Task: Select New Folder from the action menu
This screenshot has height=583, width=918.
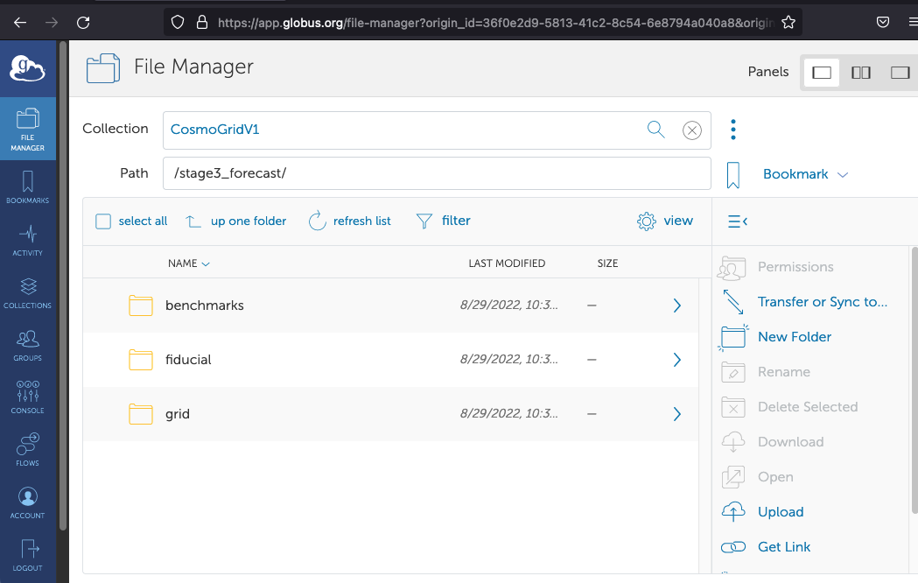Action: click(794, 337)
